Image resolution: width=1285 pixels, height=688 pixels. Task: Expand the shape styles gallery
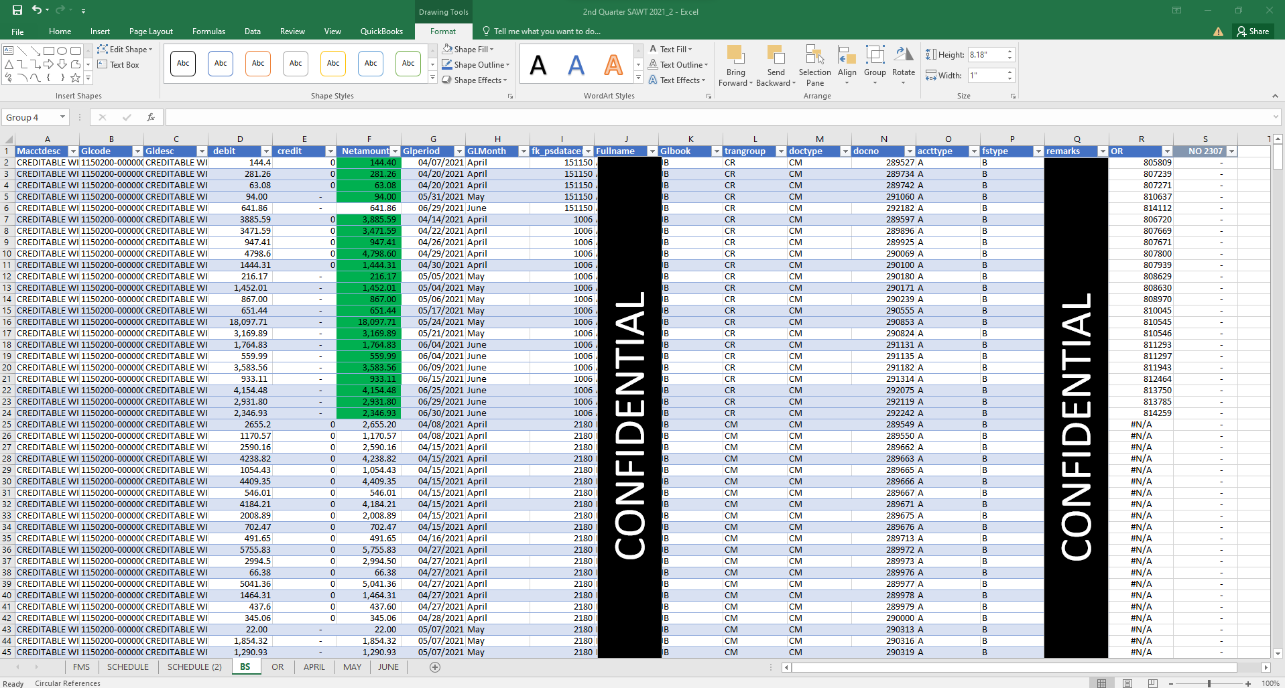click(432, 78)
